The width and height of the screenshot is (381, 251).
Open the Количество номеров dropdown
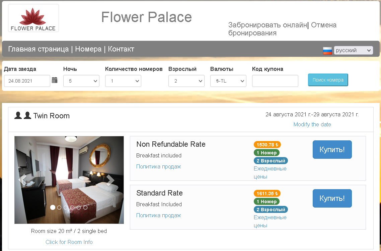tap(123, 81)
